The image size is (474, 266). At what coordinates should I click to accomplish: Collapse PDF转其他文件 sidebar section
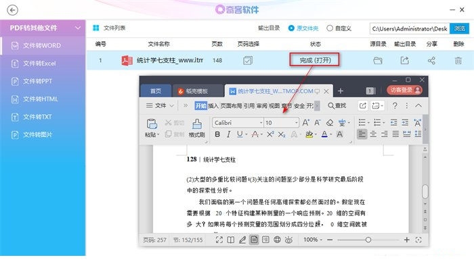point(78,28)
